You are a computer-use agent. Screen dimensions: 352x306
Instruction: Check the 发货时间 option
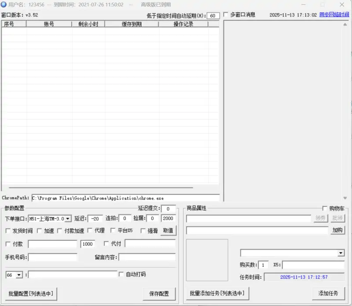click(8, 230)
